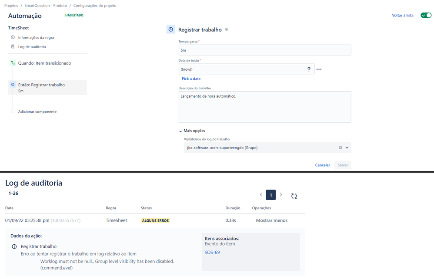
Task: Click the transition trigger icon for Quando
Action: click(13, 63)
